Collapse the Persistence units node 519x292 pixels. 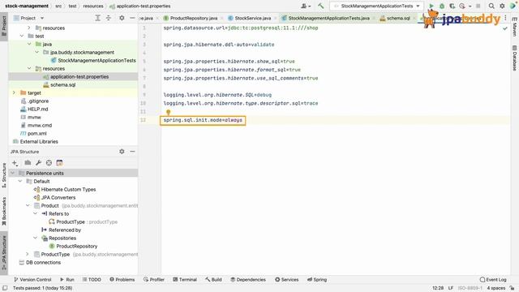(13, 173)
